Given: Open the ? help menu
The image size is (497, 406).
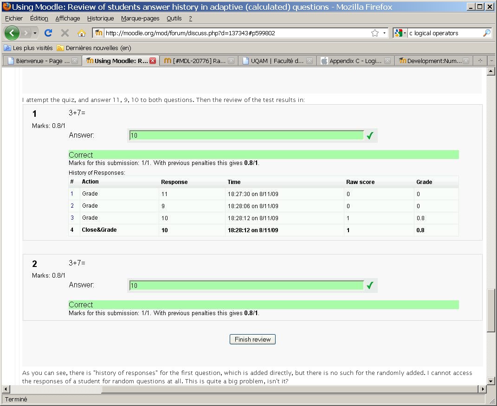Looking at the screenshot, I should (190, 19).
